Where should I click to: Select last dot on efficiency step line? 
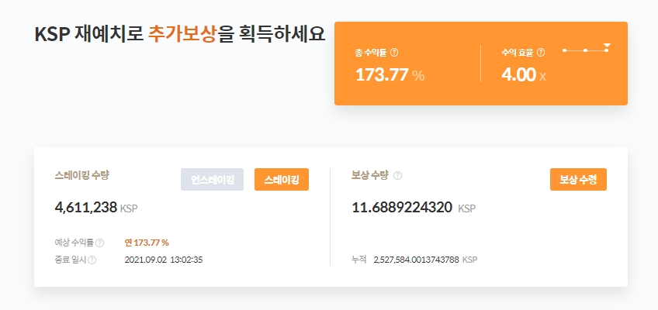pyautogui.click(x=607, y=50)
